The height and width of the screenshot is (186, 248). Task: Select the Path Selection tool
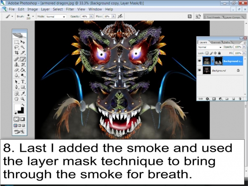point(17,81)
